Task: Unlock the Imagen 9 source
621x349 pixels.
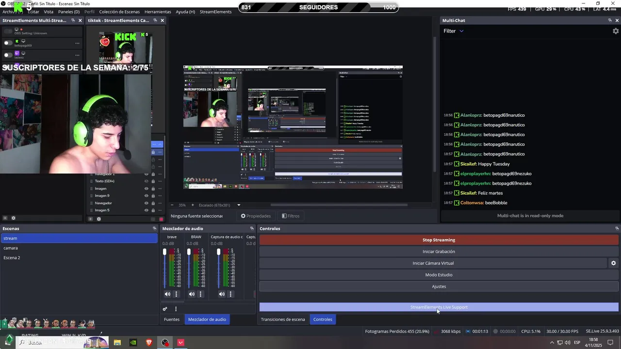Action: 153,196
